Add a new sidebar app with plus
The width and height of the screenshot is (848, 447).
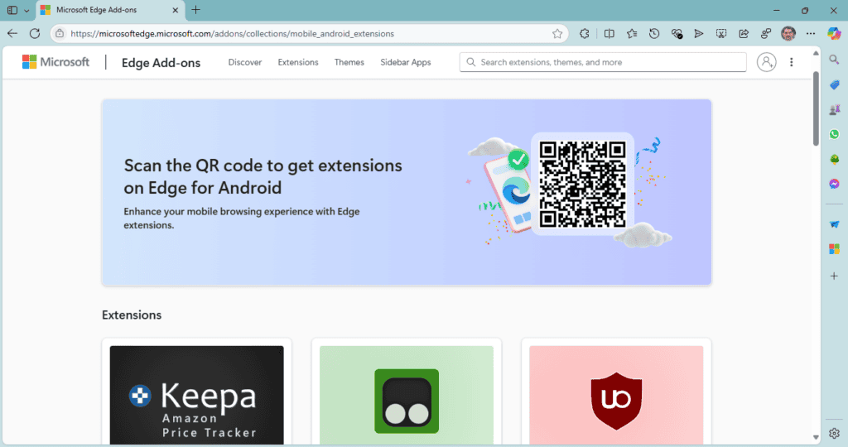pyautogui.click(x=834, y=276)
